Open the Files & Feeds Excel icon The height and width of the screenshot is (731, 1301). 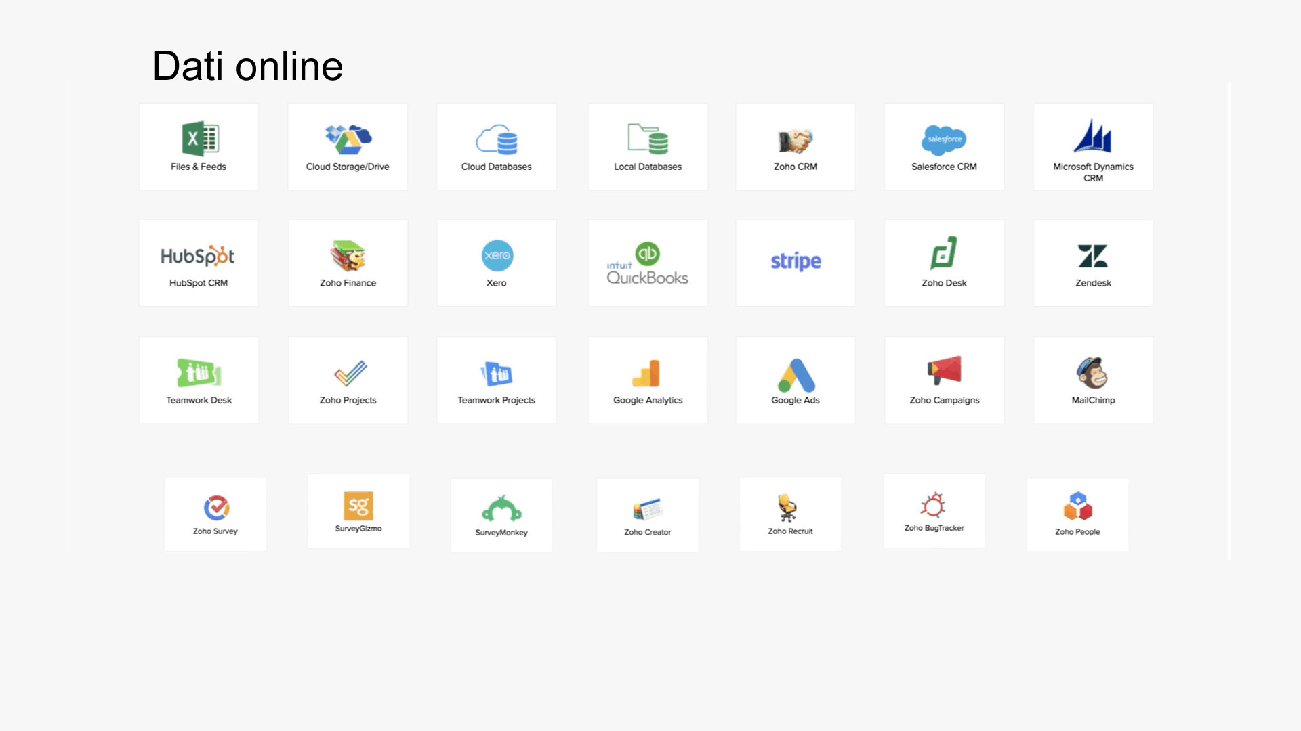click(200, 139)
